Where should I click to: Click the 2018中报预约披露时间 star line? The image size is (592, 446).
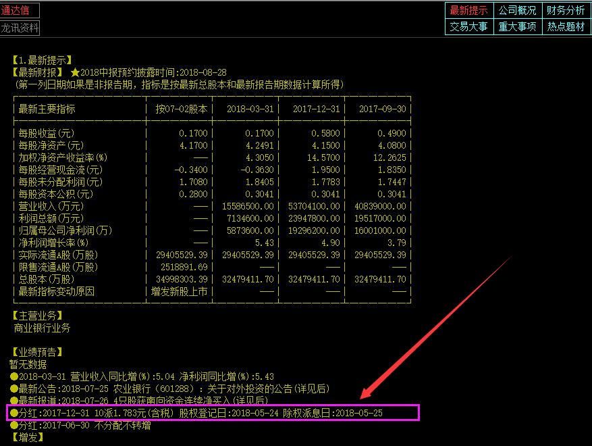(149, 72)
